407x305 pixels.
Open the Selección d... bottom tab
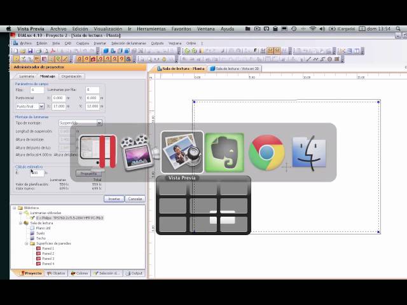click(x=107, y=273)
